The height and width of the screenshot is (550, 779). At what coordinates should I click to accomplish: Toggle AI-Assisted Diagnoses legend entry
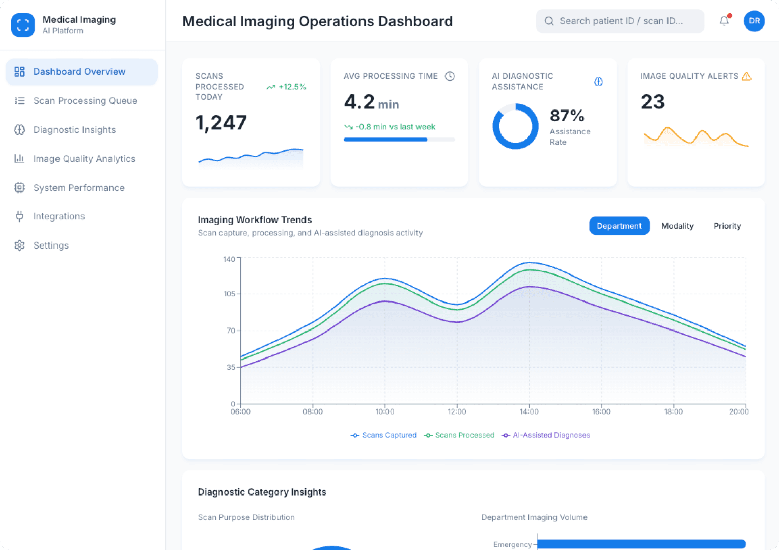[546, 435]
